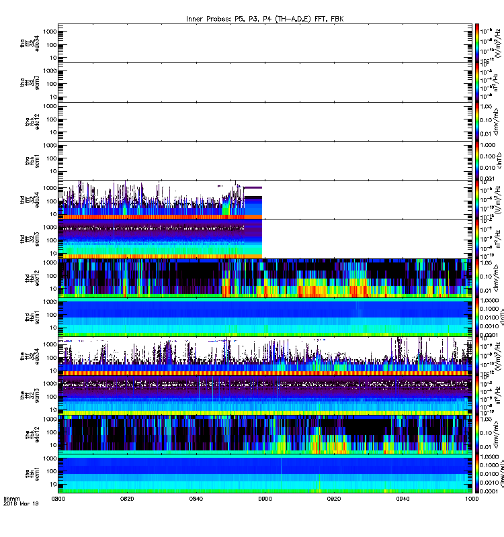Click the color bar beside tha fbk scm1 panel
The height and width of the screenshot is (537, 504).
[477, 161]
